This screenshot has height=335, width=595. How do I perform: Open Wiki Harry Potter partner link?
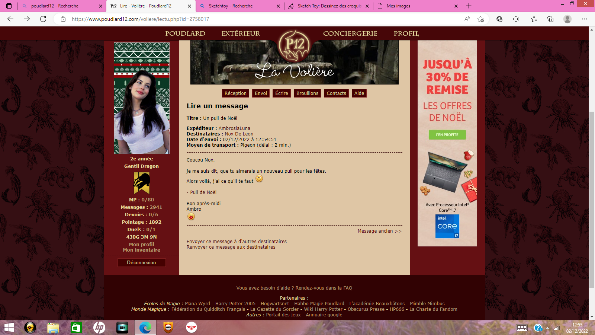(x=323, y=309)
